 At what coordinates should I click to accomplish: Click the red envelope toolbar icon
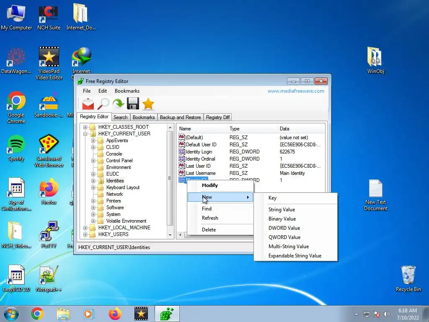(88, 104)
